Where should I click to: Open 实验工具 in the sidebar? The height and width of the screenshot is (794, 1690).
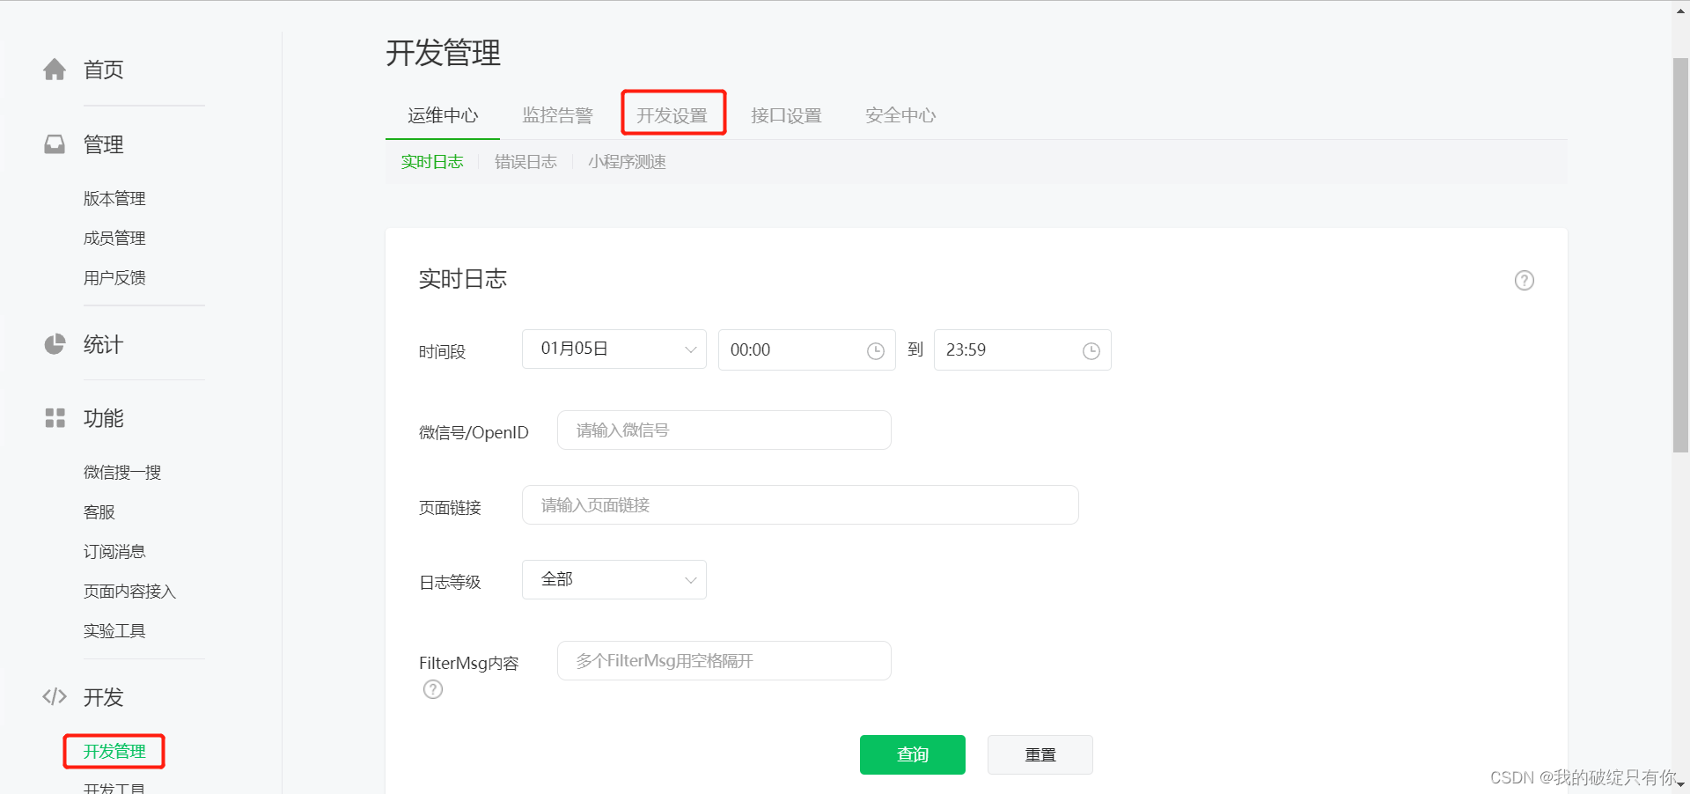tap(114, 631)
